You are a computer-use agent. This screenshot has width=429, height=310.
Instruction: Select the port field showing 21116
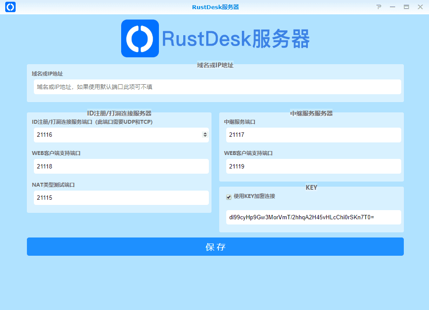(113, 135)
